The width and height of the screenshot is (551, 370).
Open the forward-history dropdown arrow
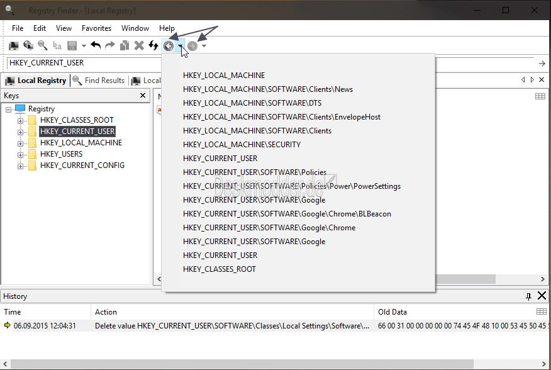click(204, 46)
